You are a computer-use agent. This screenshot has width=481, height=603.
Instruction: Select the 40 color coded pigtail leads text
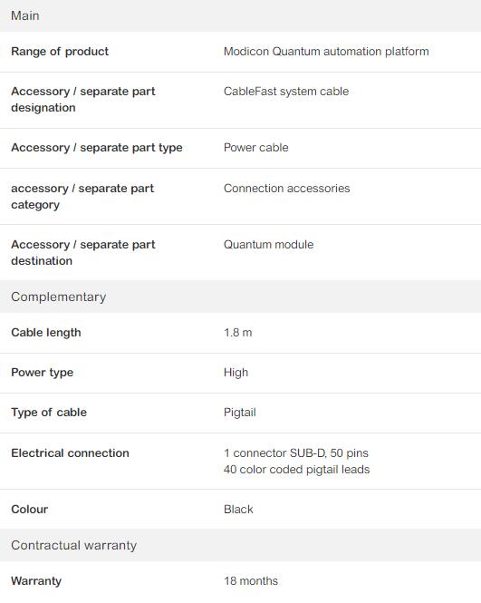pos(296,470)
